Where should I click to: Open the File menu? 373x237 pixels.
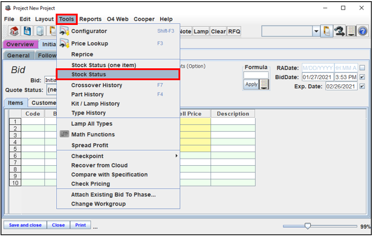point(9,19)
